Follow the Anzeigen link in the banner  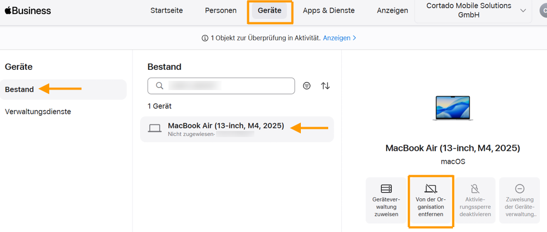click(340, 38)
